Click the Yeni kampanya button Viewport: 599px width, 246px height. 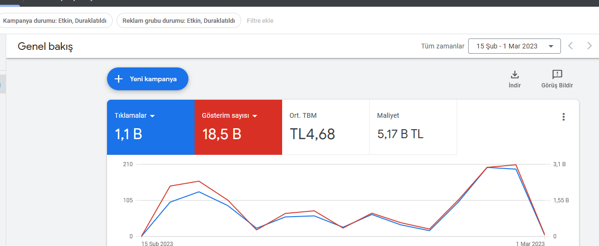(x=147, y=79)
